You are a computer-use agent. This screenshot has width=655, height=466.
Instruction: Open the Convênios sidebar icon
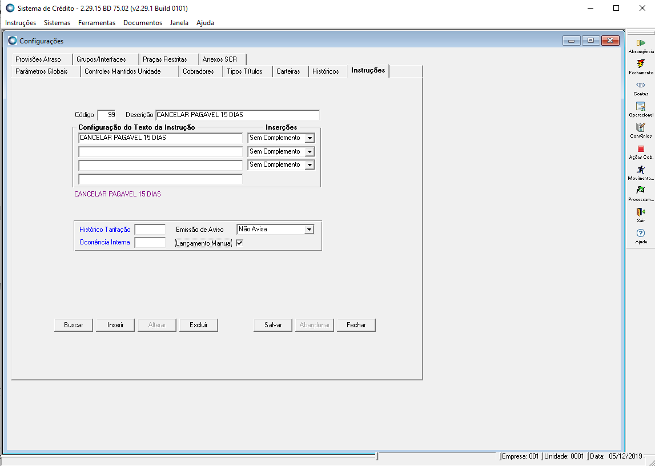[x=641, y=131]
